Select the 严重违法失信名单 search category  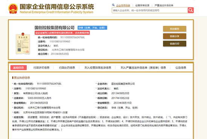coord(164,5)
